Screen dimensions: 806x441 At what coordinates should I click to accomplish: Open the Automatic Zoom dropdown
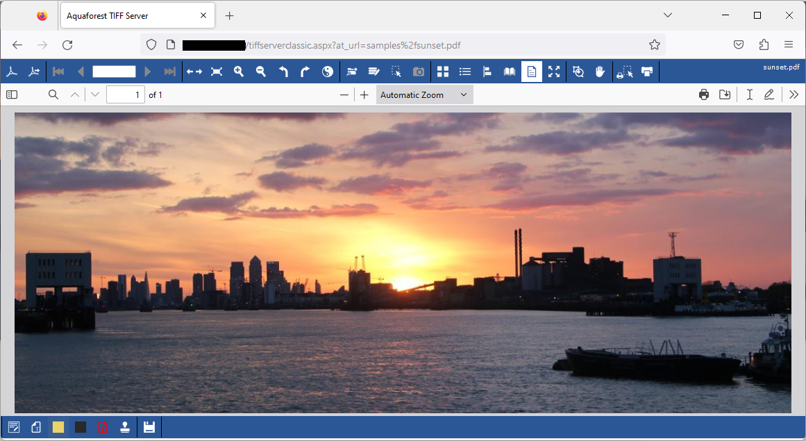(423, 94)
